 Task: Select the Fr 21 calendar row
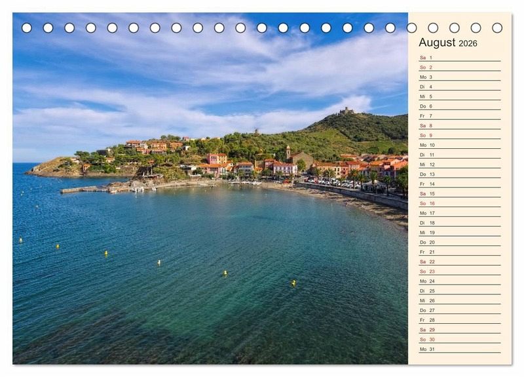point(460,252)
